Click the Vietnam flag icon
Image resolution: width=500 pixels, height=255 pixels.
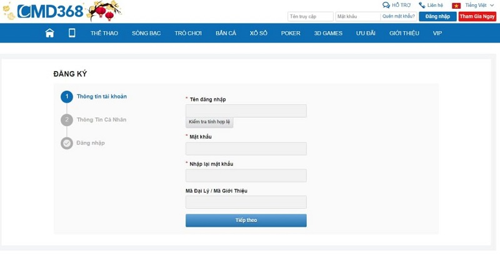pyautogui.click(x=456, y=5)
